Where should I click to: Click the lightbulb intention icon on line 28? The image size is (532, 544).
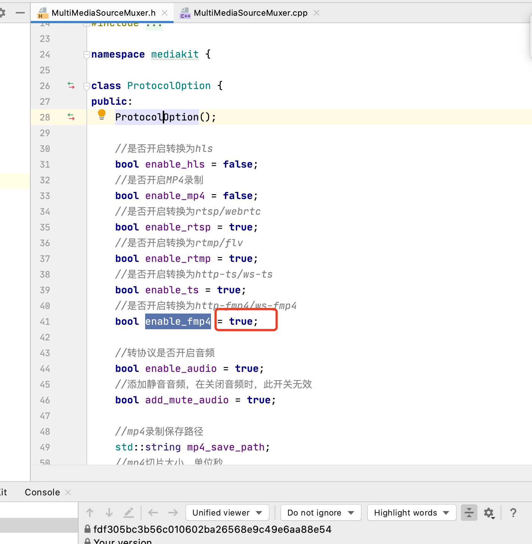point(101,114)
